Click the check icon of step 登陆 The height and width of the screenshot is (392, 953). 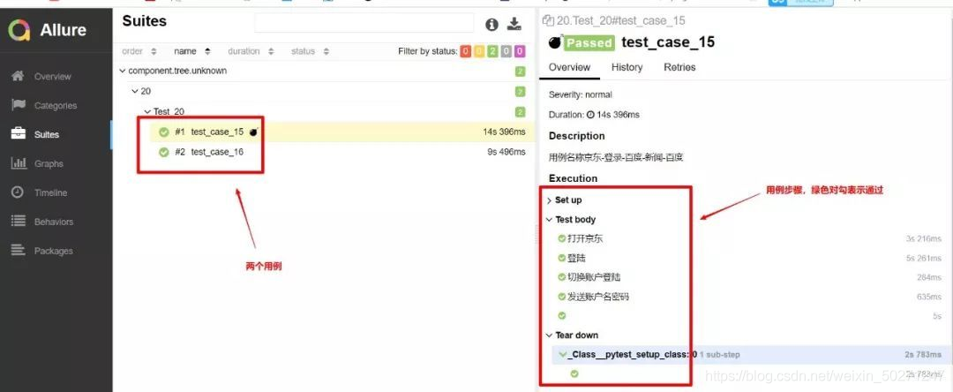click(x=561, y=259)
